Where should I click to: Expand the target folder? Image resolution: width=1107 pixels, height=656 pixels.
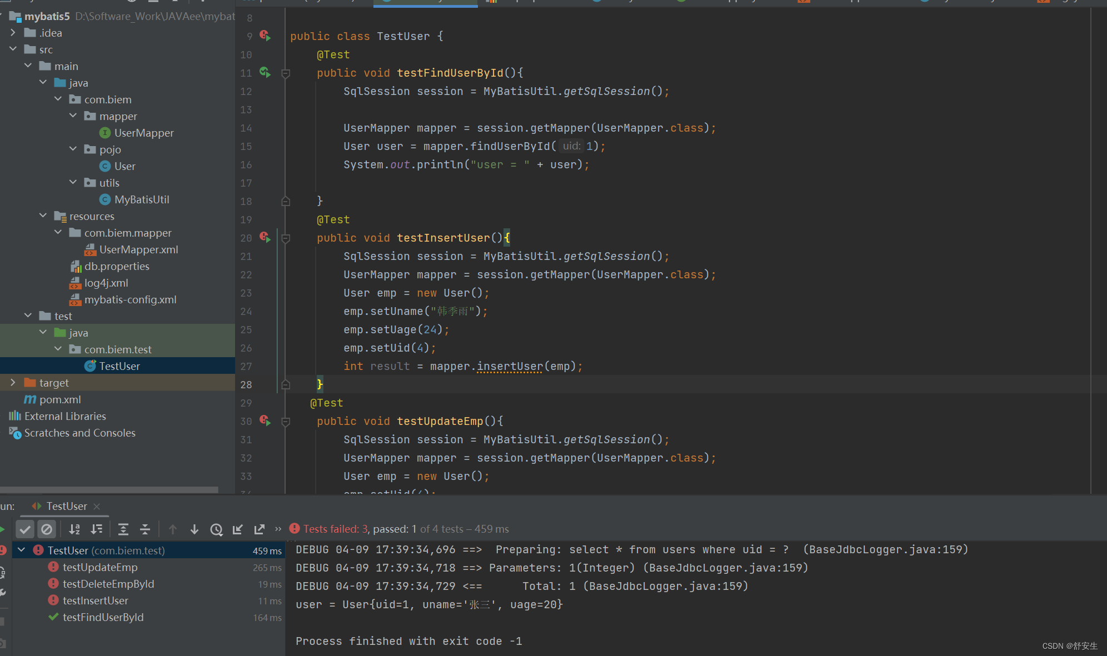[13, 383]
